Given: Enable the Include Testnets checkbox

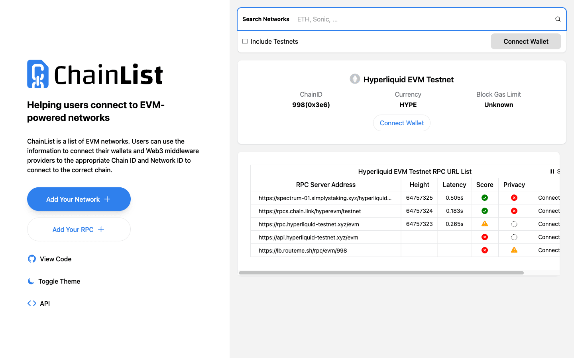Looking at the screenshot, I should pos(245,41).
